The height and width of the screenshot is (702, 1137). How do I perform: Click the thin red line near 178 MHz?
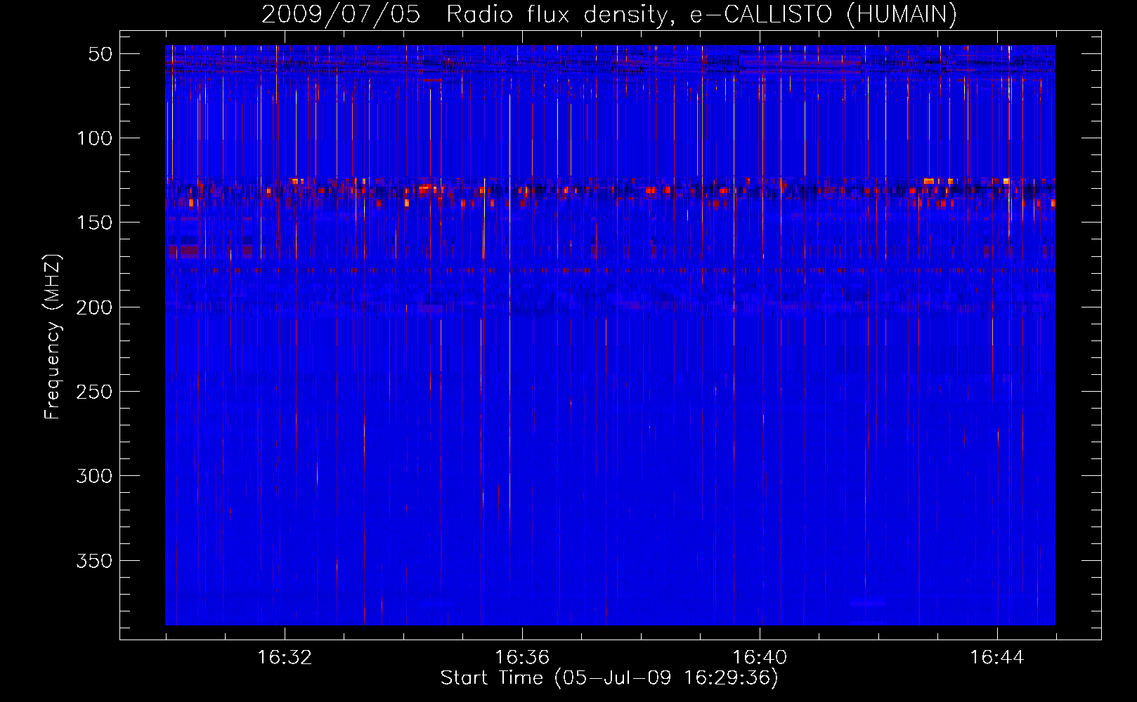click(610, 270)
